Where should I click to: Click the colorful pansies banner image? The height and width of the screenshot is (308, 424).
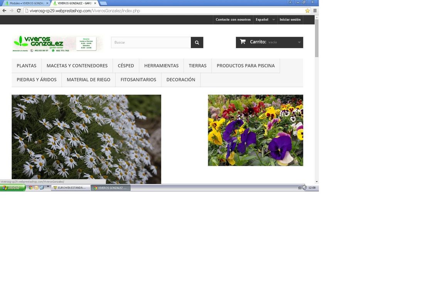tap(256, 130)
